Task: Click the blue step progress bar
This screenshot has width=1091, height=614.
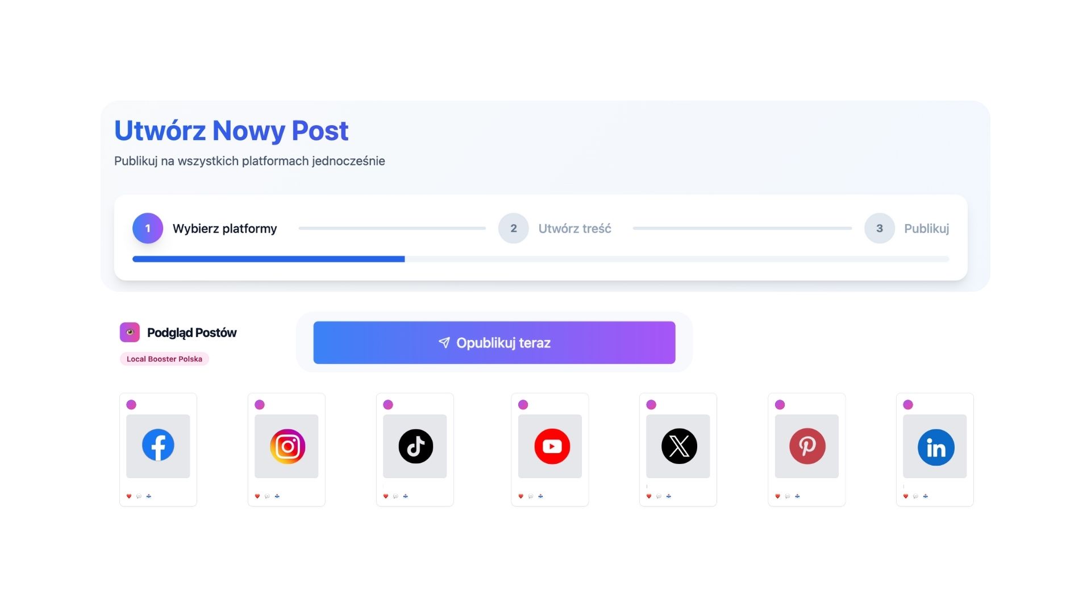Action: [268, 259]
